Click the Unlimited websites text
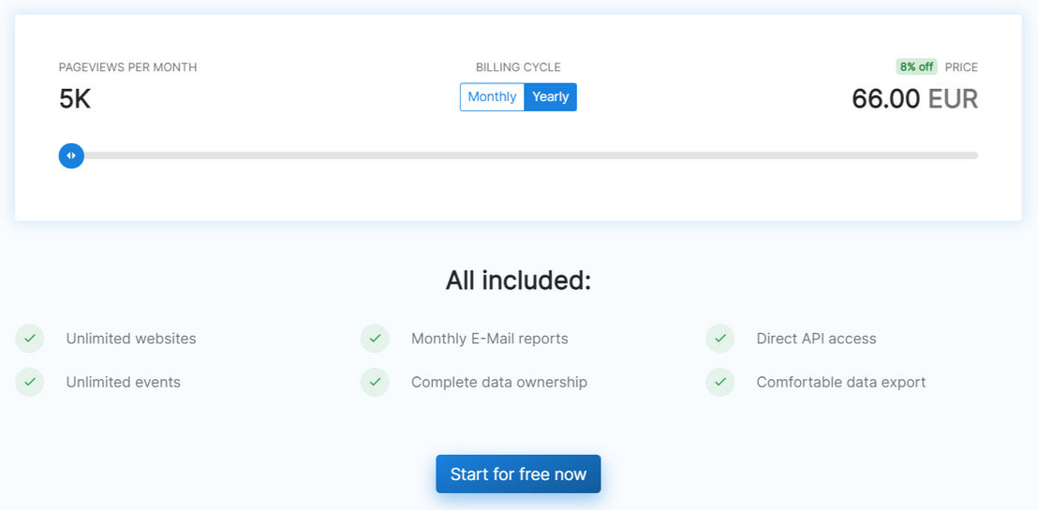Viewport: 1038px width, 510px height. pyautogui.click(x=131, y=339)
